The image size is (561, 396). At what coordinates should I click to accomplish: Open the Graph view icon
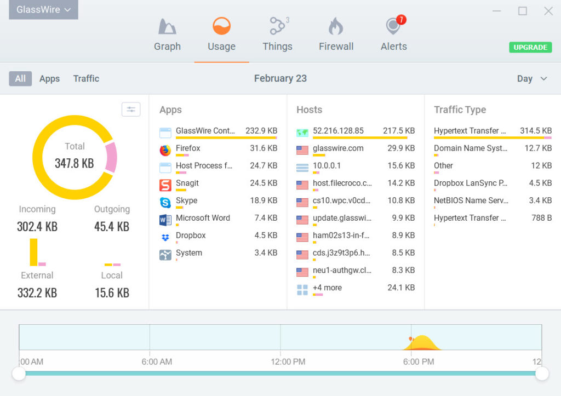pyautogui.click(x=167, y=26)
